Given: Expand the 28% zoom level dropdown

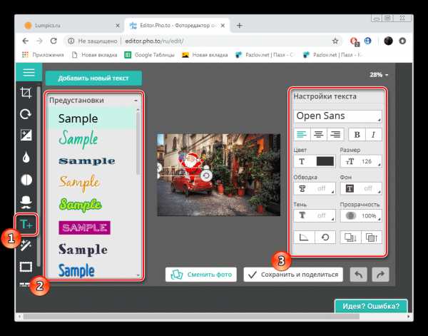Looking at the screenshot, I should pos(379,75).
